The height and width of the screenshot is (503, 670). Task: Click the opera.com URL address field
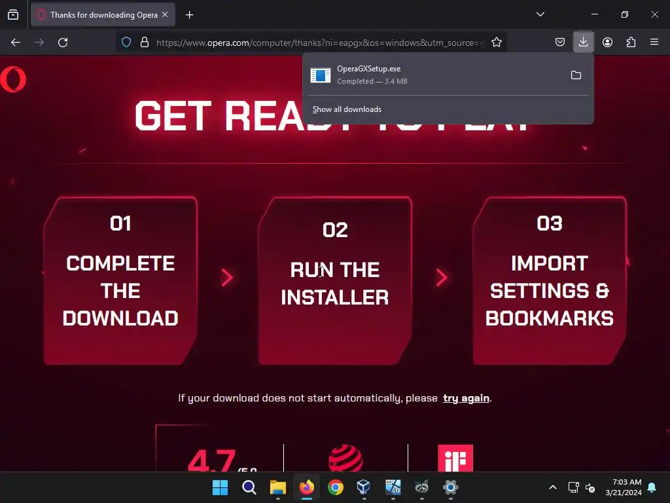click(x=319, y=43)
